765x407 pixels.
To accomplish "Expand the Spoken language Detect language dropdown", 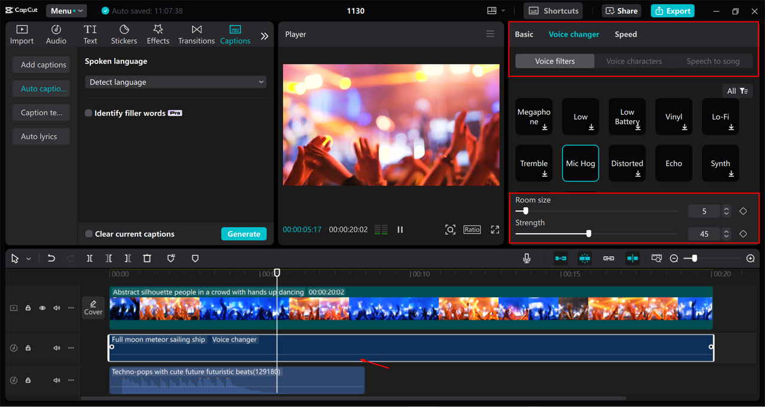I will coord(176,82).
